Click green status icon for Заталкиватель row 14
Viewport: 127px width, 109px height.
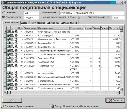pyautogui.click(x=8, y=81)
